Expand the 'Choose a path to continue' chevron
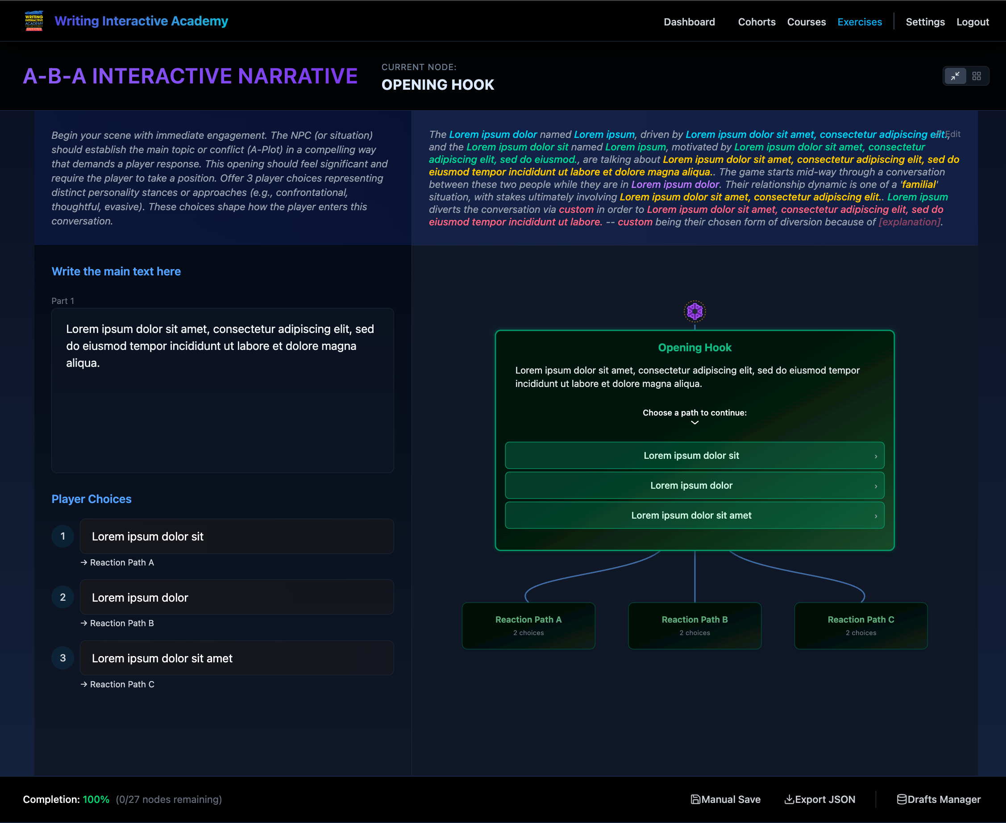The width and height of the screenshot is (1006, 823). tap(694, 422)
